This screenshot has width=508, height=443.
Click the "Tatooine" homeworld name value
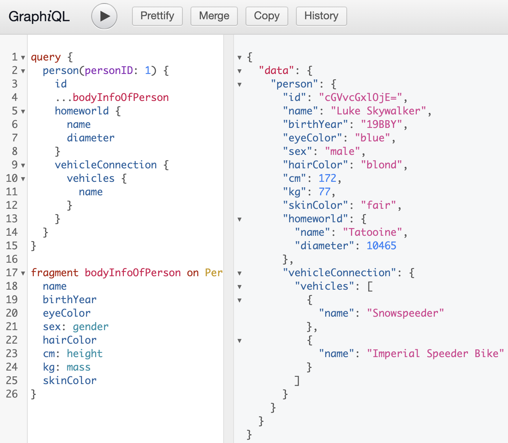tap(372, 232)
